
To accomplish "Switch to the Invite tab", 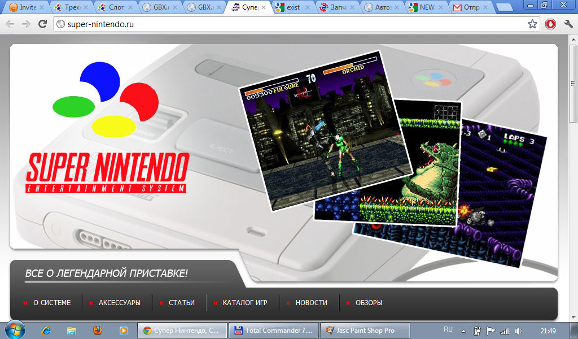I will point(27,7).
